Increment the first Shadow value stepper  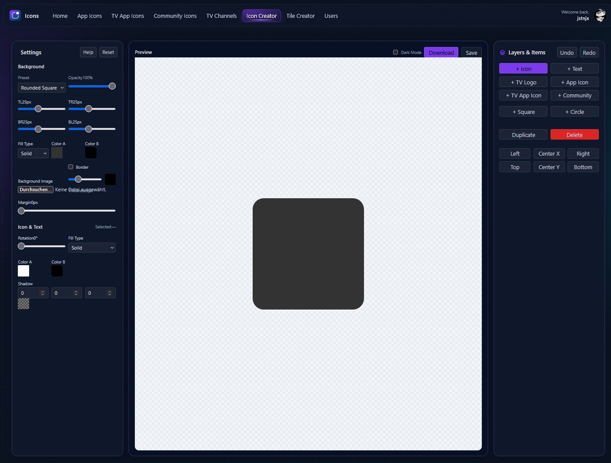click(43, 291)
